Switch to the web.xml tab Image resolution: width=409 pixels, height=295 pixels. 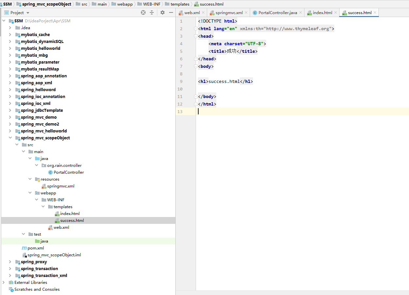[x=192, y=12]
